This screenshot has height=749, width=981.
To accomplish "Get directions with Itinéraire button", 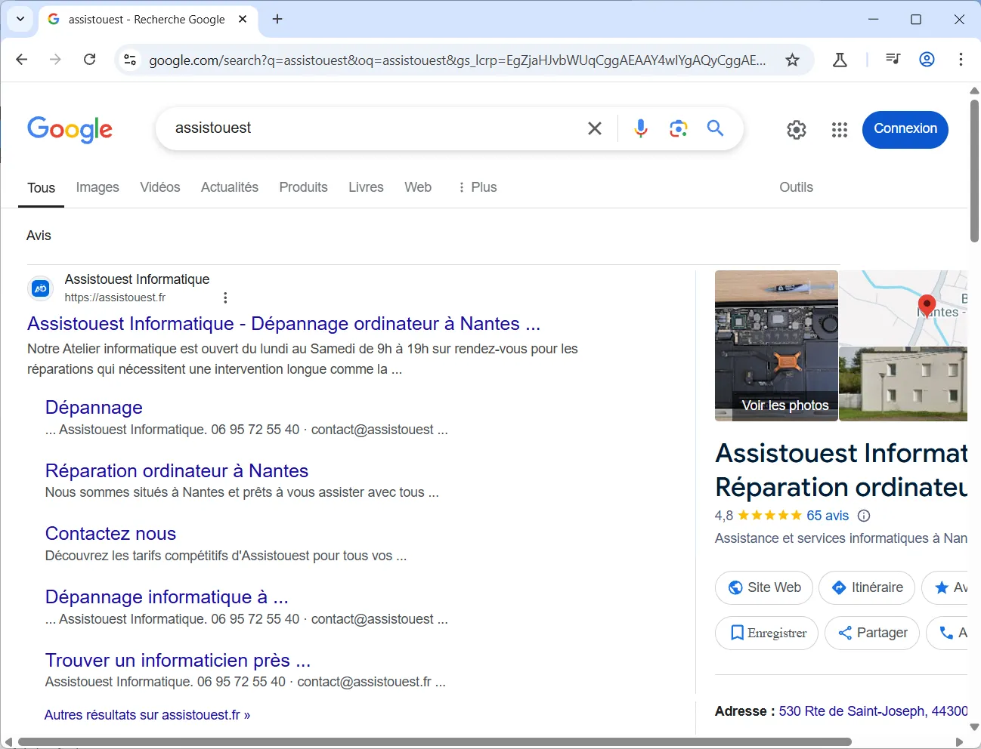I will pyautogui.click(x=867, y=587).
